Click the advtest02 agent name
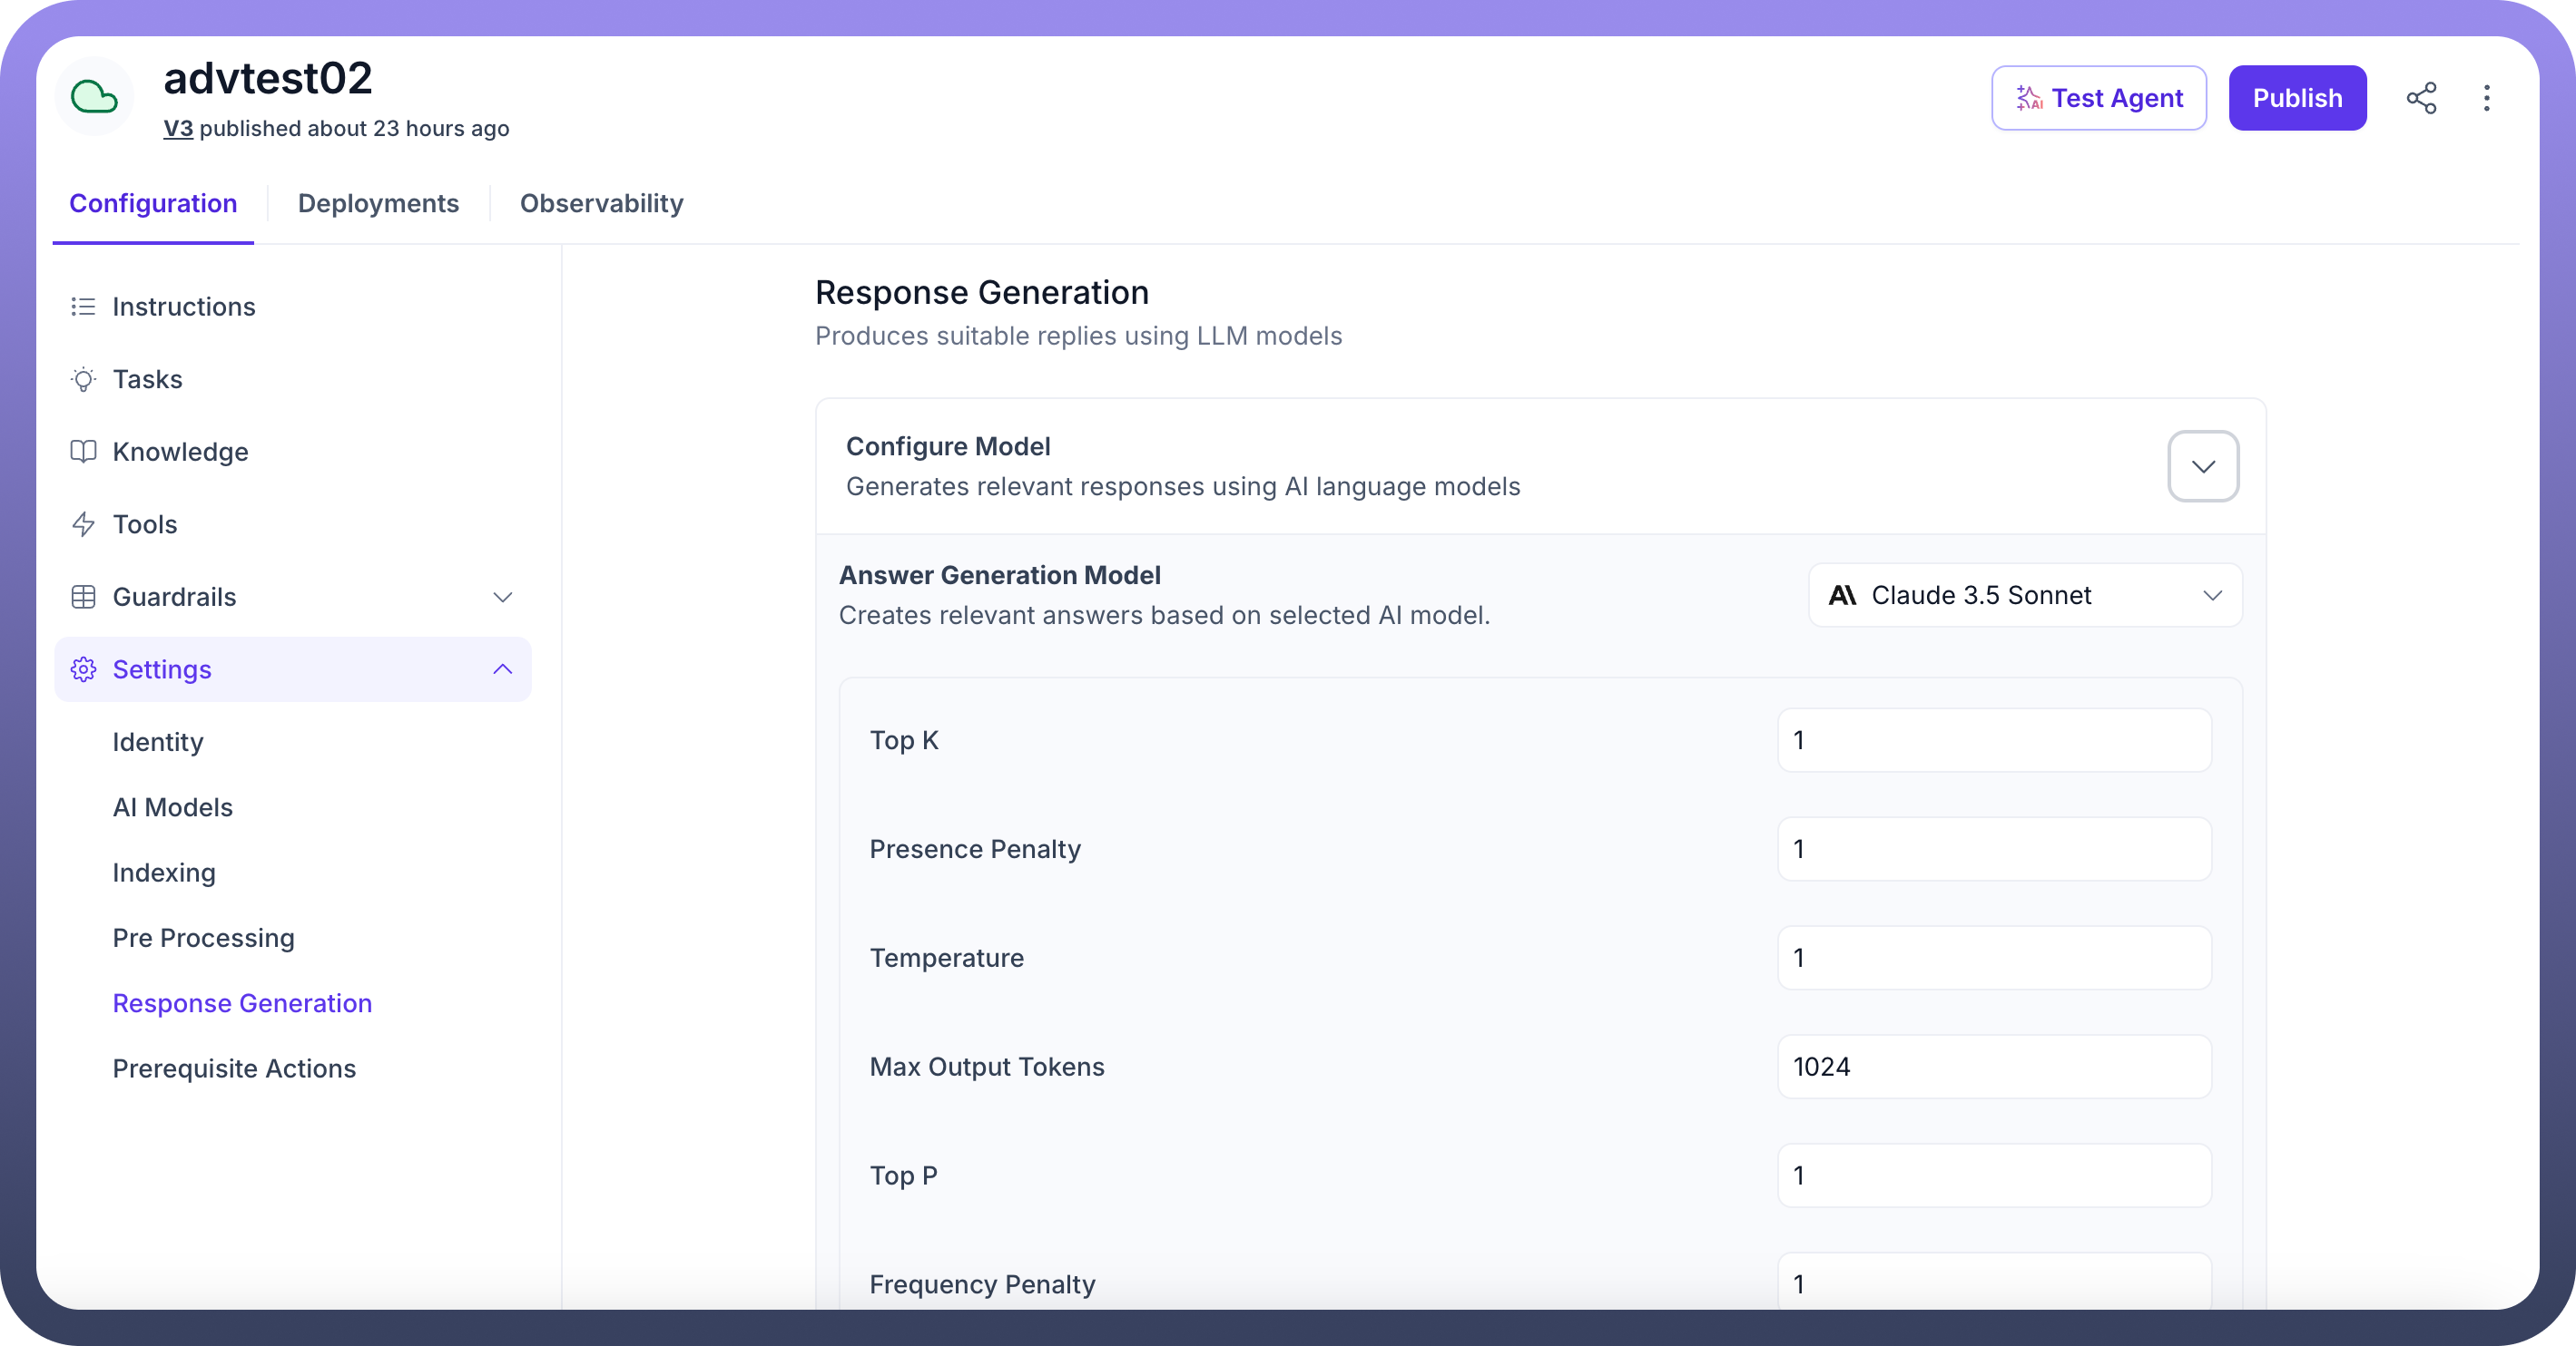 (x=268, y=78)
